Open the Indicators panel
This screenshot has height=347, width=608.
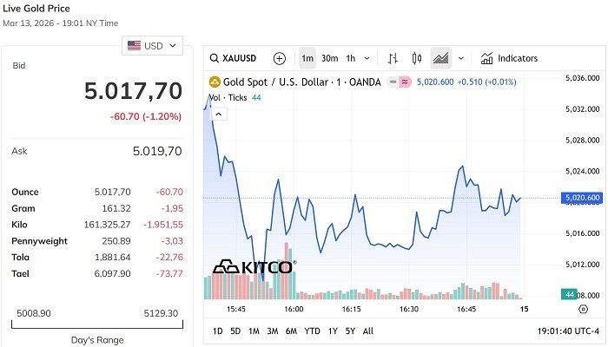pyautogui.click(x=509, y=58)
